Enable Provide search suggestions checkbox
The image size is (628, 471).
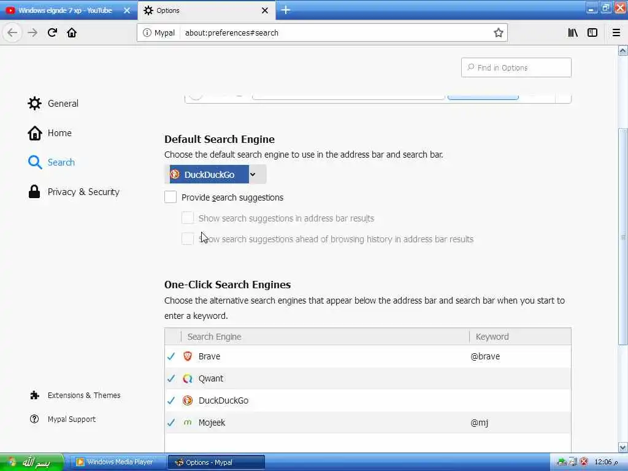pos(170,197)
